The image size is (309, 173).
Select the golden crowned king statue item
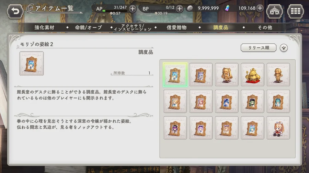coord(252,75)
